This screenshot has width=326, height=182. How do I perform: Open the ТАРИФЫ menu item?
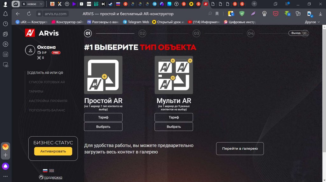(36, 91)
